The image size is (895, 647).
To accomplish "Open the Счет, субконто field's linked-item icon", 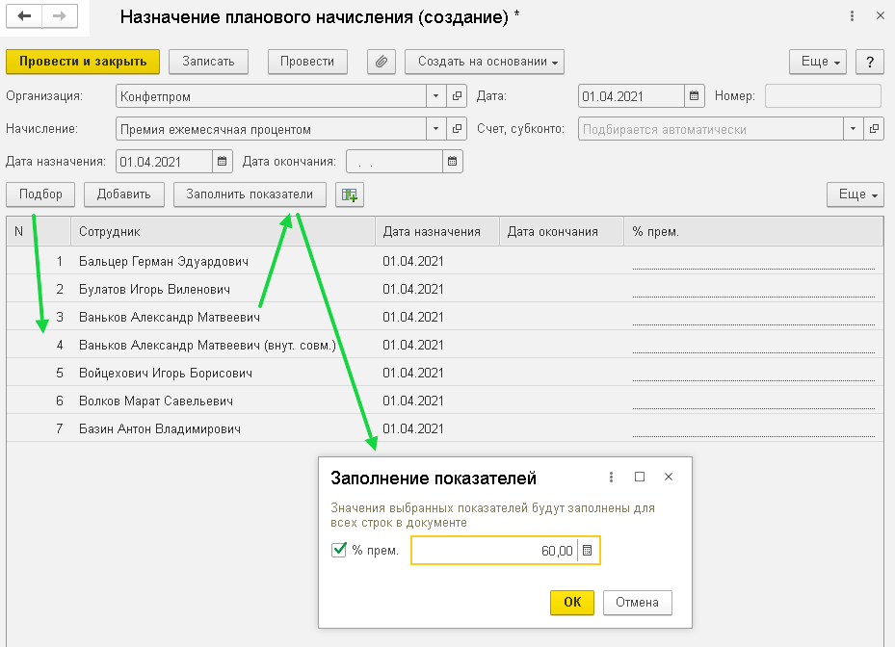I will pyautogui.click(x=874, y=129).
